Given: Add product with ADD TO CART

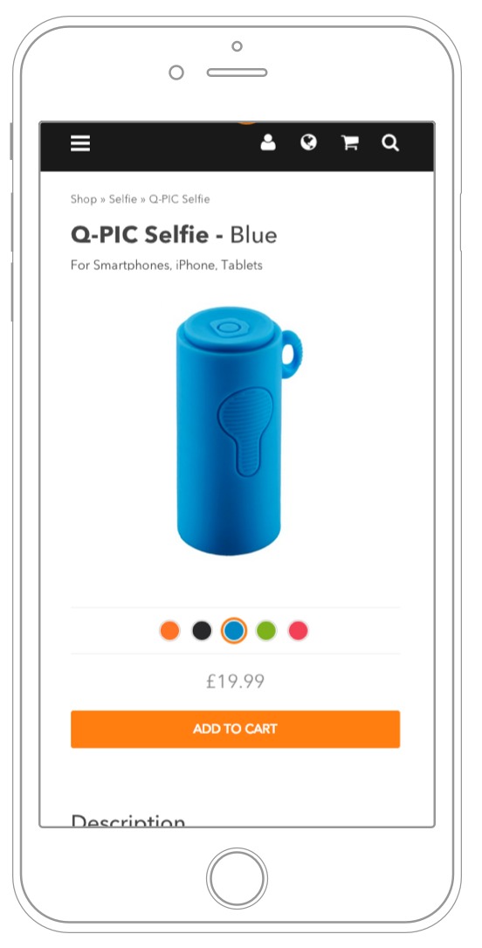Looking at the screenshot, I should point(236,730).
